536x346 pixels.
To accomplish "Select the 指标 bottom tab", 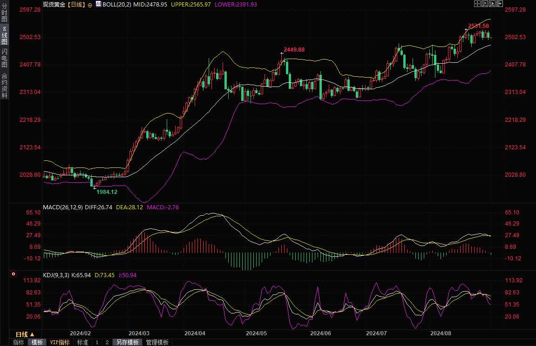I will (19, 342).
